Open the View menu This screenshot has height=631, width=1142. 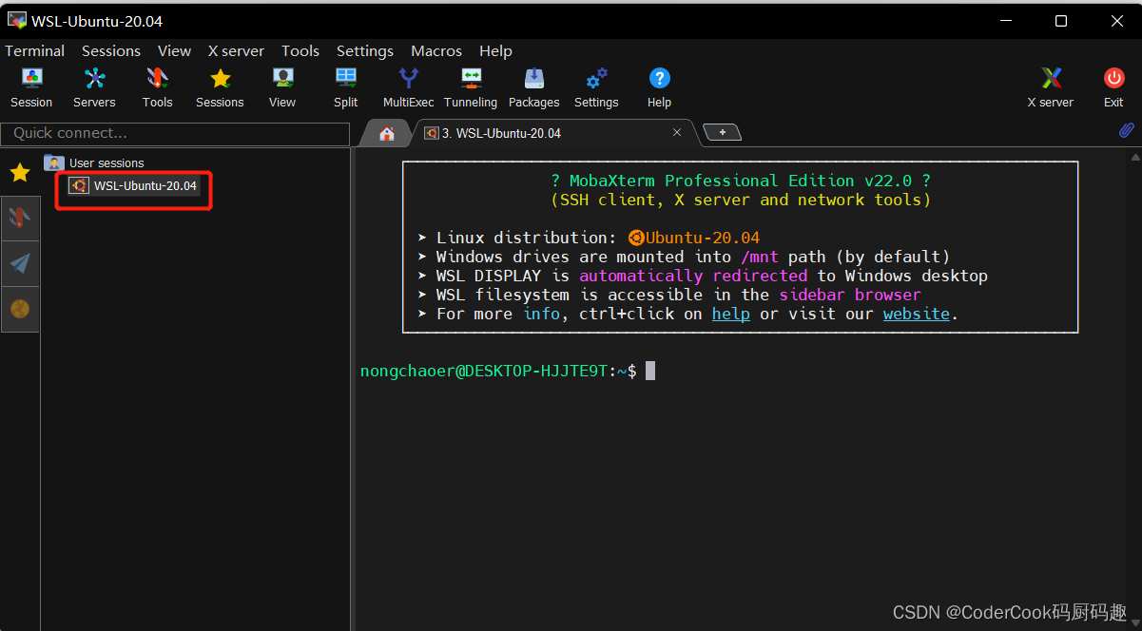click(175, 51)
